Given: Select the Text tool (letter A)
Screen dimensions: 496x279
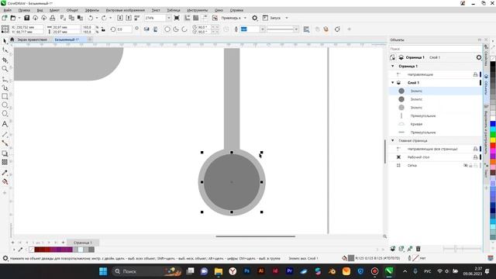Looking at the screenshot, I should 5,124.
